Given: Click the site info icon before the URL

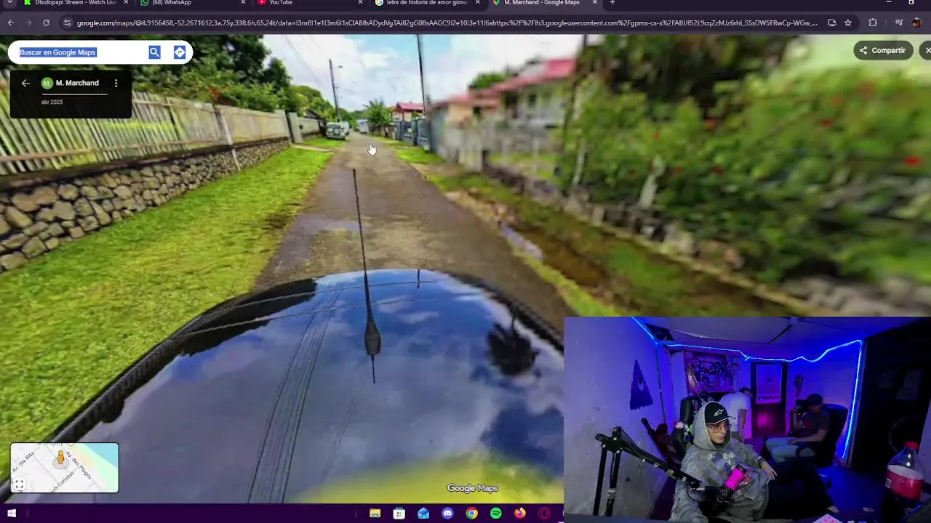Looking at the screenshot, I should 68,23.
